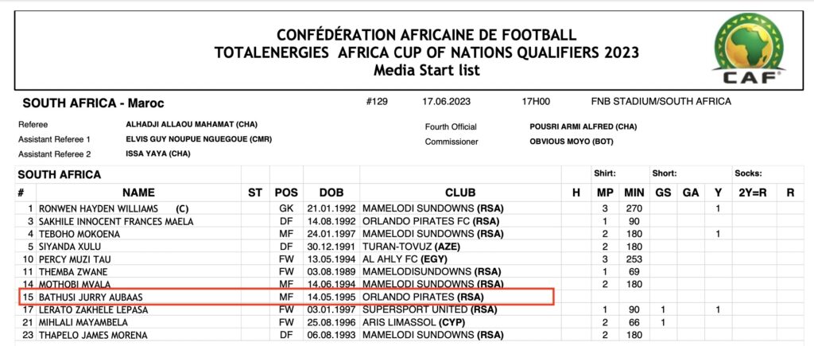Viewport: 814px width, 346px height.
Task: Click the referee name Alhadji Allaou Mahamat
Action: [x=192, y=125]
